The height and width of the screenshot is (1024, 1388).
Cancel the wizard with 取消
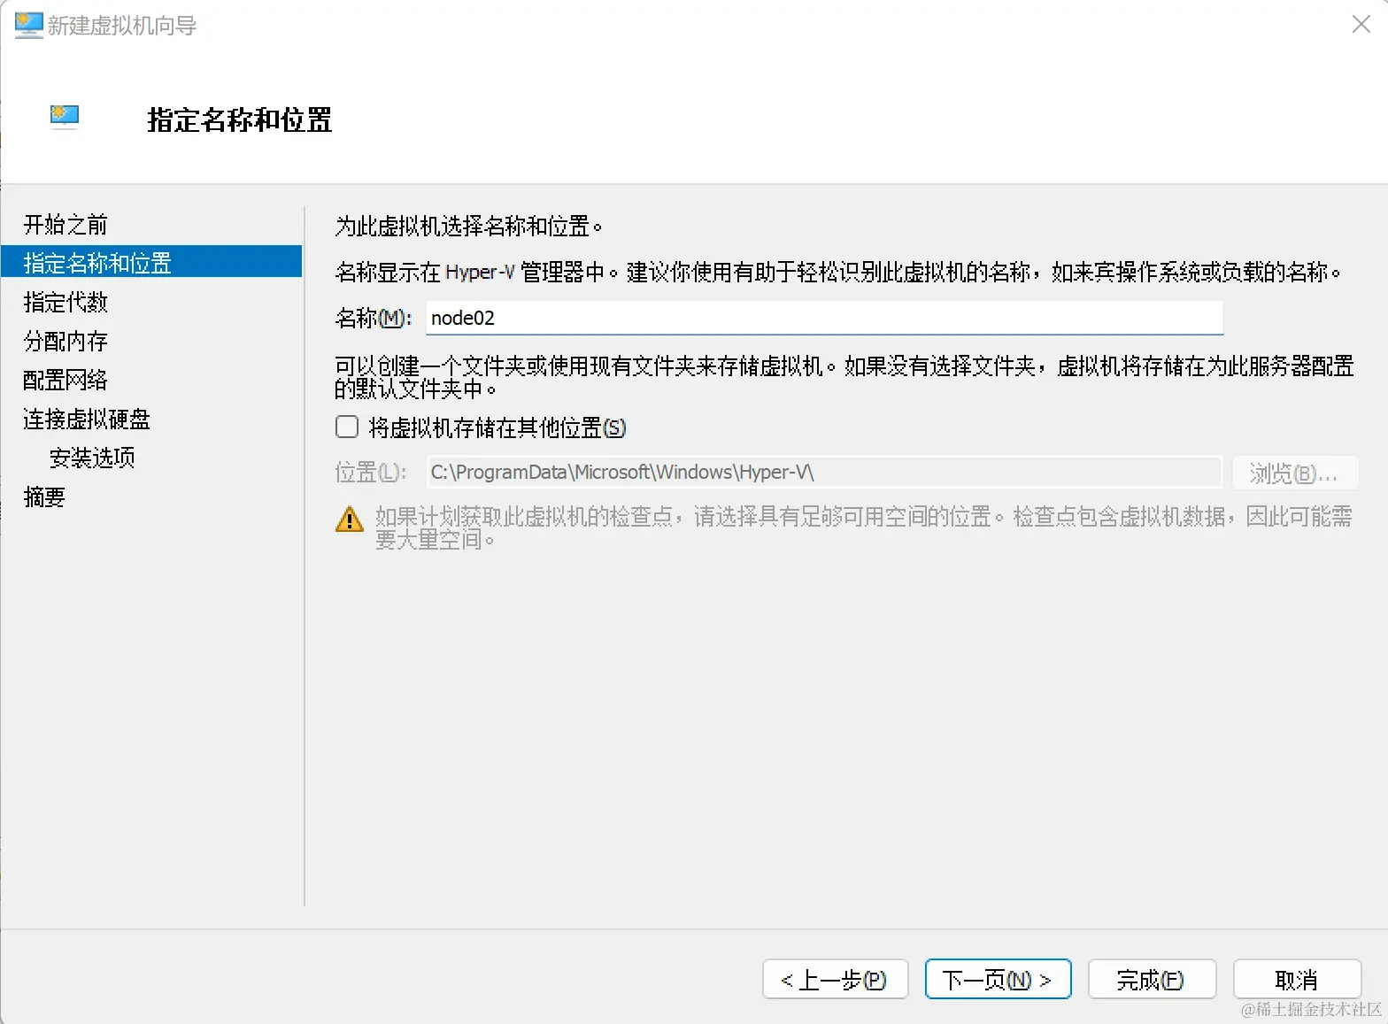pyautogui.click(x=1297, y=979)
